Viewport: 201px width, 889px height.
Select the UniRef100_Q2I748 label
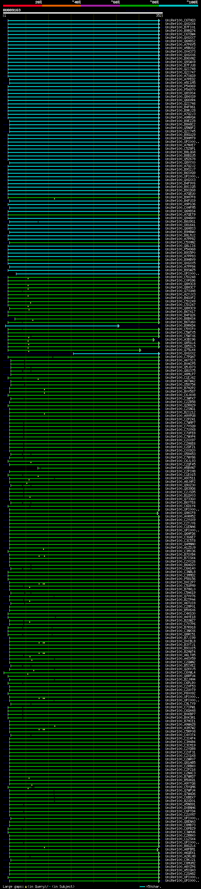(x=180, y=69)
